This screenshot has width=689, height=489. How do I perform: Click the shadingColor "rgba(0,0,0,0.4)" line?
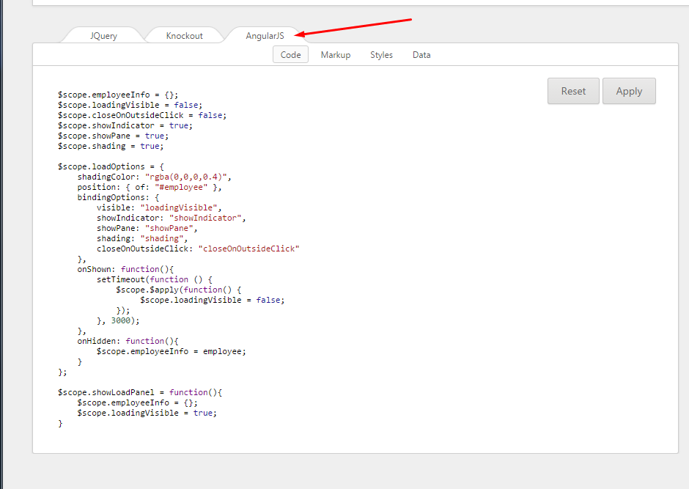click(154, 177)
